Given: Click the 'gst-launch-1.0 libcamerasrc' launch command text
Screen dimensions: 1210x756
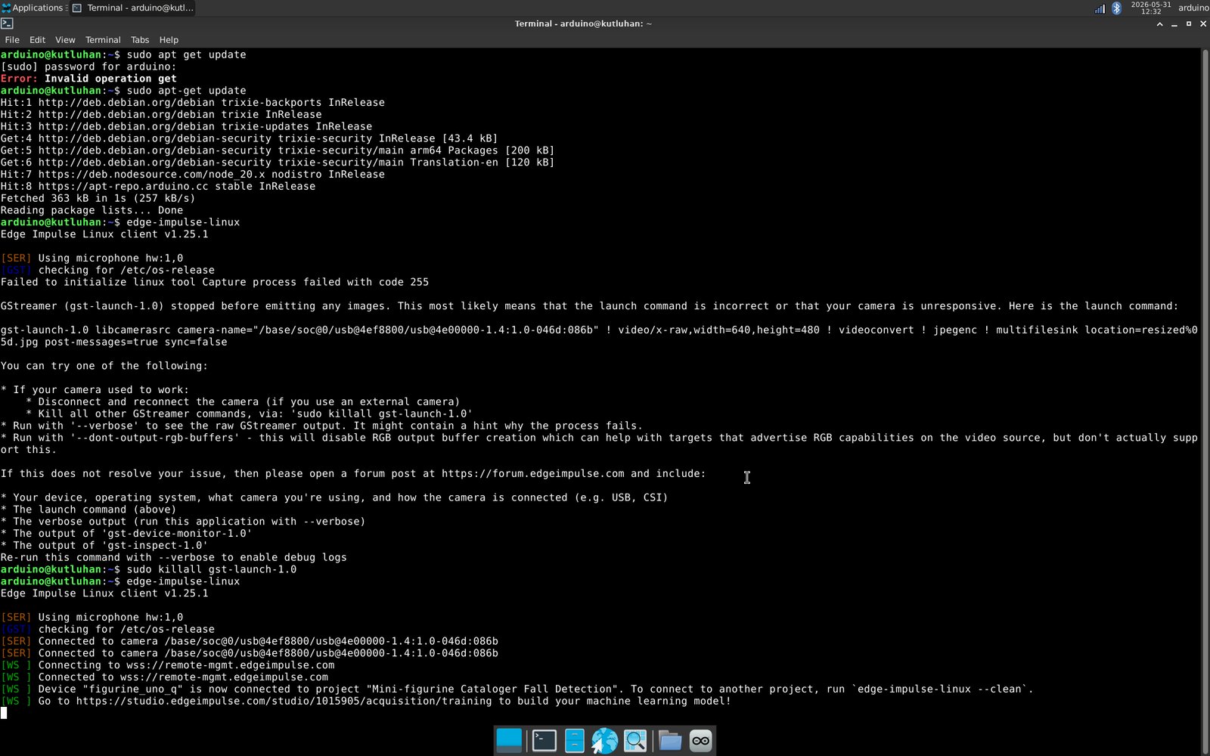Looking at the screenshot, I should pos(599,336).
